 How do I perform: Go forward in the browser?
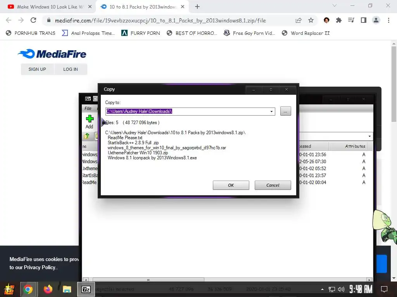pyautogui.click(x=21, y=20)
